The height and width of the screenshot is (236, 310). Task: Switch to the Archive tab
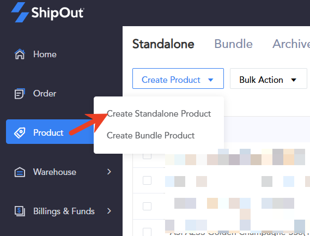(x=291, y=44)
